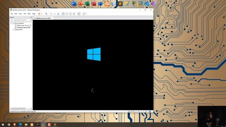This screenshot has width=226, height=127.
Task: Click inside the VM console display
Action: pyautogui.click(x=93, y=65)
